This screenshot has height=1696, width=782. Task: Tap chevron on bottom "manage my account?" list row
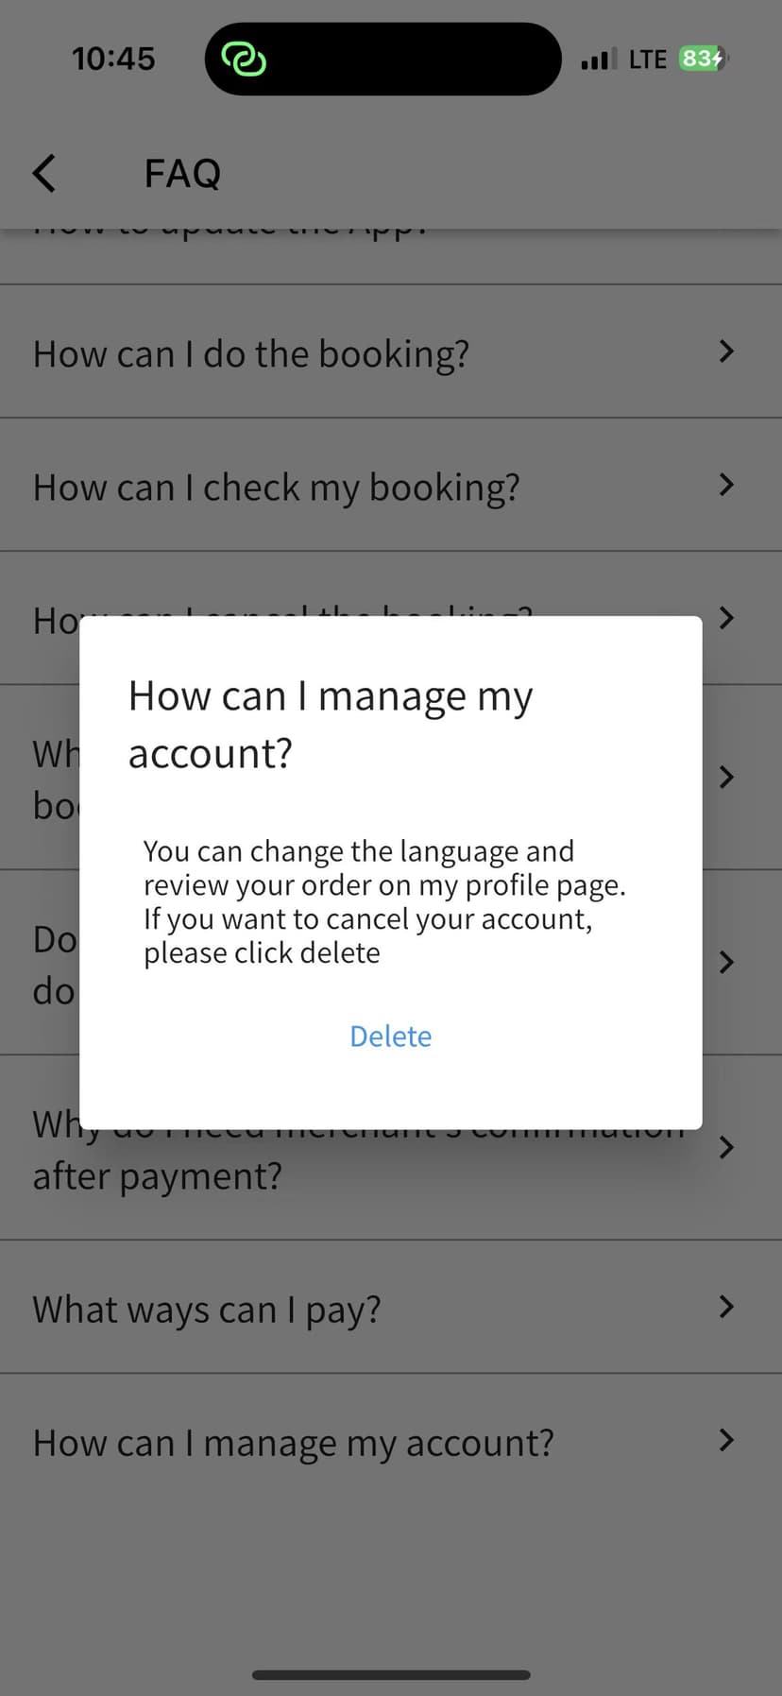pos(725,1440)
